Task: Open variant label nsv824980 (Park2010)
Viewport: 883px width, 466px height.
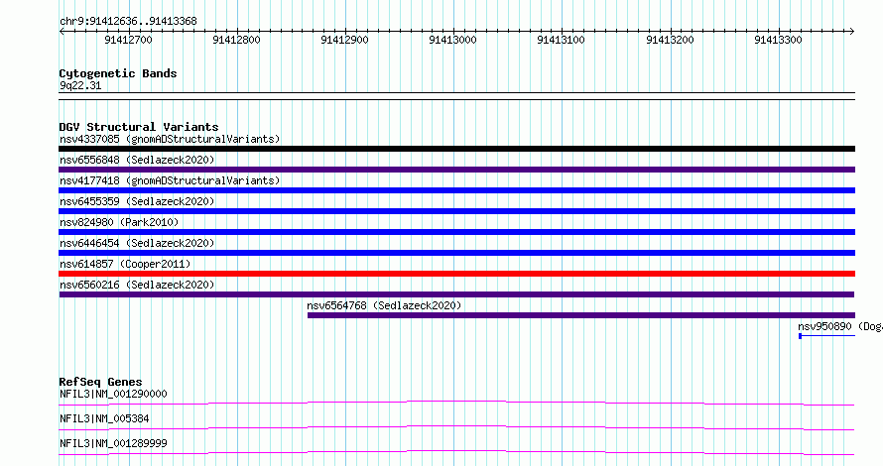Action: 119,222
